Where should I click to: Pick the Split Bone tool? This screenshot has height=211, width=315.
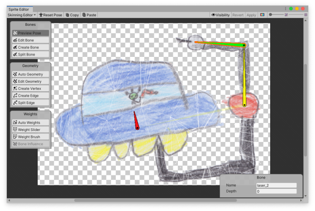point(30,55)
